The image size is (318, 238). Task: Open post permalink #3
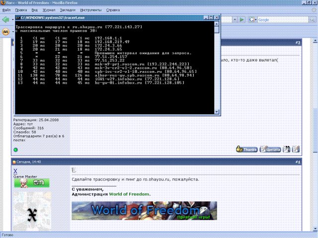tap(298, 43)
